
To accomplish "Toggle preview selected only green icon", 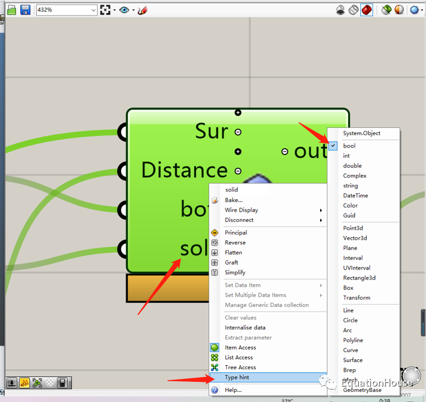I will 386,10.
